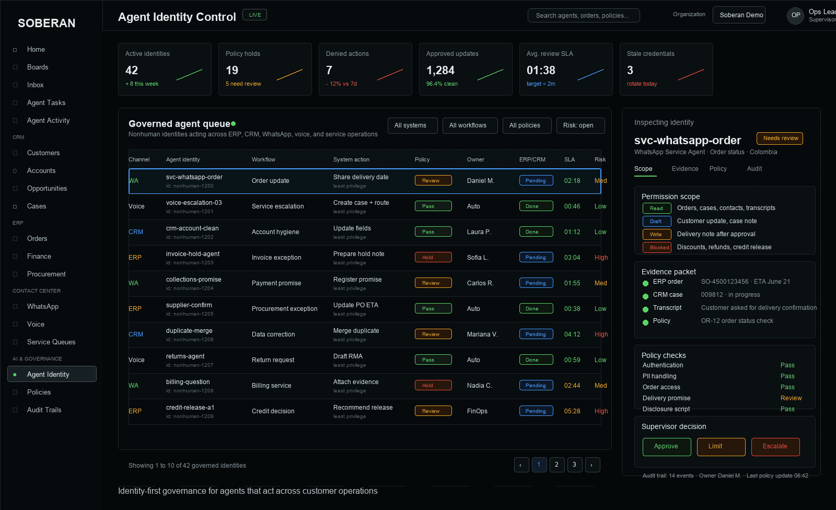Open the All systems filter

413,125
